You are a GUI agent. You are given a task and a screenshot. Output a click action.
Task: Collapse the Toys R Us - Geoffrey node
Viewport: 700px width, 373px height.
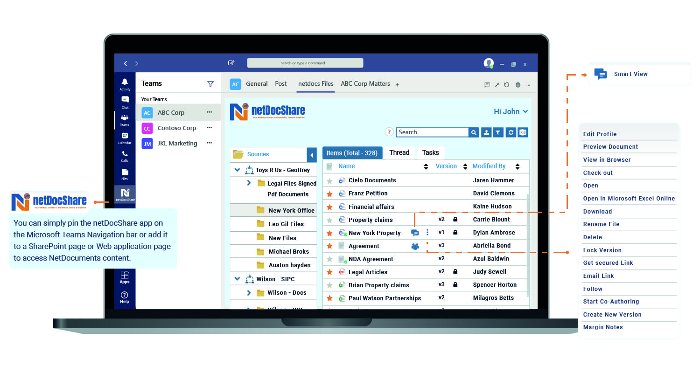pyautogui.click(x=237, y=170)
